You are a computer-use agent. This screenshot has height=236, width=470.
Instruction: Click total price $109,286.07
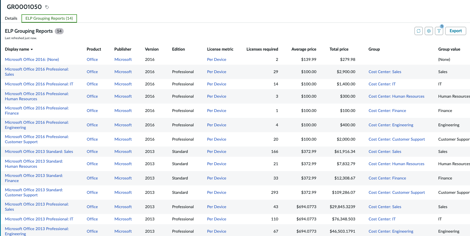[x=344, y=192]
